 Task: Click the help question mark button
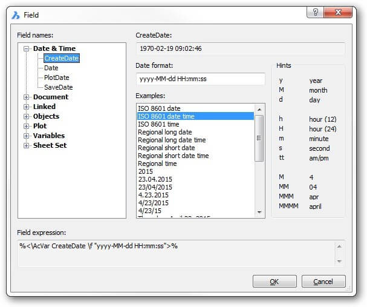pyautogui.click(x=315, y=12)
